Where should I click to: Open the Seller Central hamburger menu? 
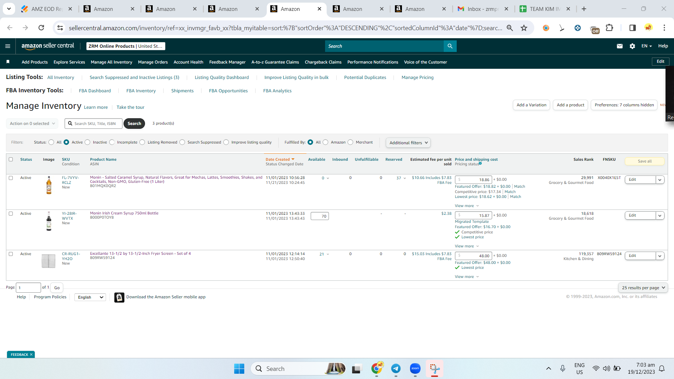pyautogui.click(x=8, y=46)
